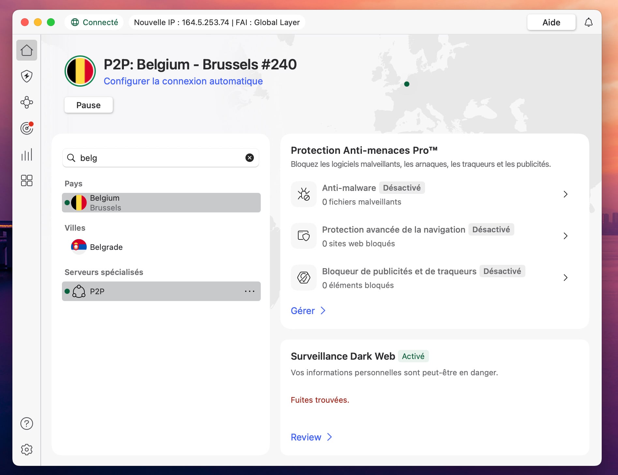Click the green fullscreen window button

pyautogui.click(x=51, y=22)
